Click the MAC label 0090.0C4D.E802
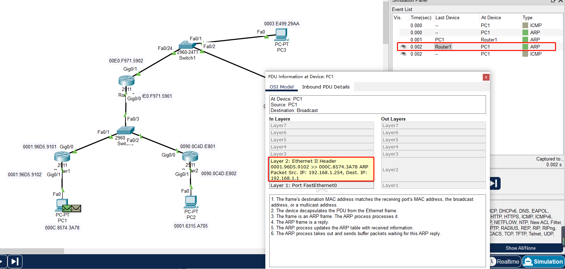565x269 pixels. point(219,173)
